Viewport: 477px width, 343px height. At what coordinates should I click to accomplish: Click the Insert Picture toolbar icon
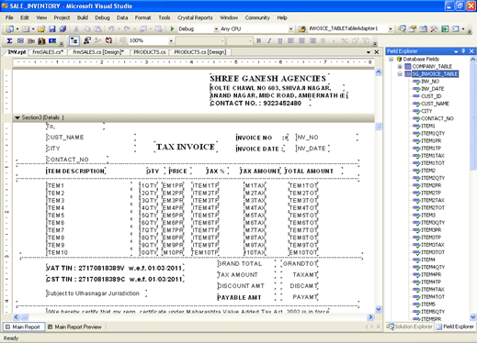tap(52, 40)
